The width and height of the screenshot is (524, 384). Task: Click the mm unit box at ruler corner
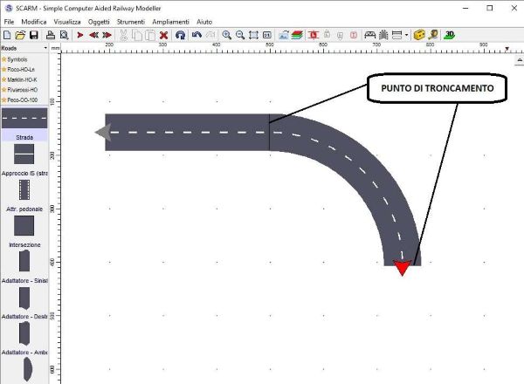pyautogui.click(x=55, y=49)
